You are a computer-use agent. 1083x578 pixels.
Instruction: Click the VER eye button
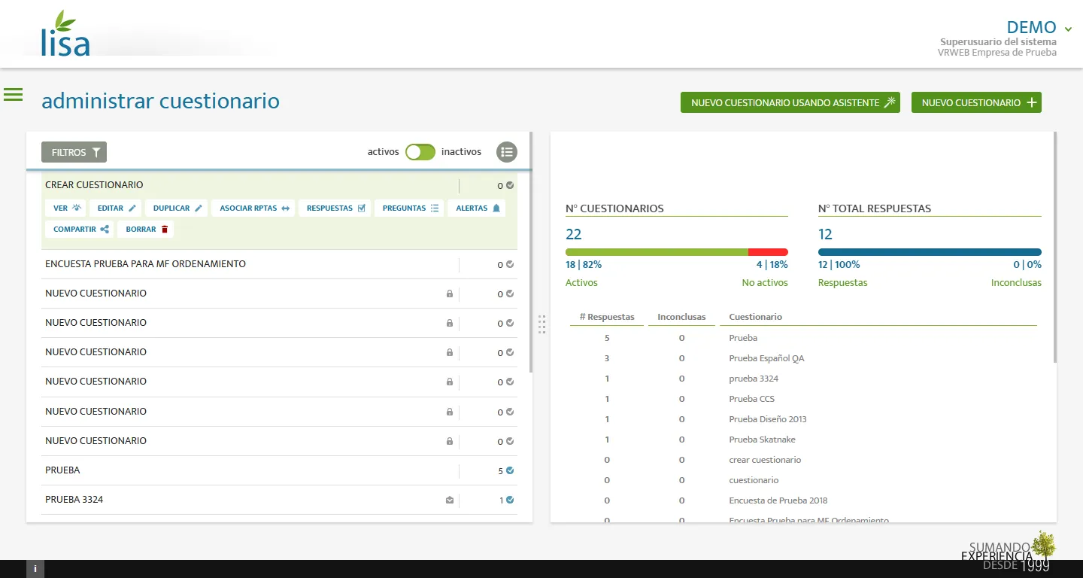point(67,208)
